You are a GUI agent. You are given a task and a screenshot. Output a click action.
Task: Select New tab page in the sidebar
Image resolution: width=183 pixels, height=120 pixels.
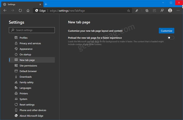[x=32, y=60]
